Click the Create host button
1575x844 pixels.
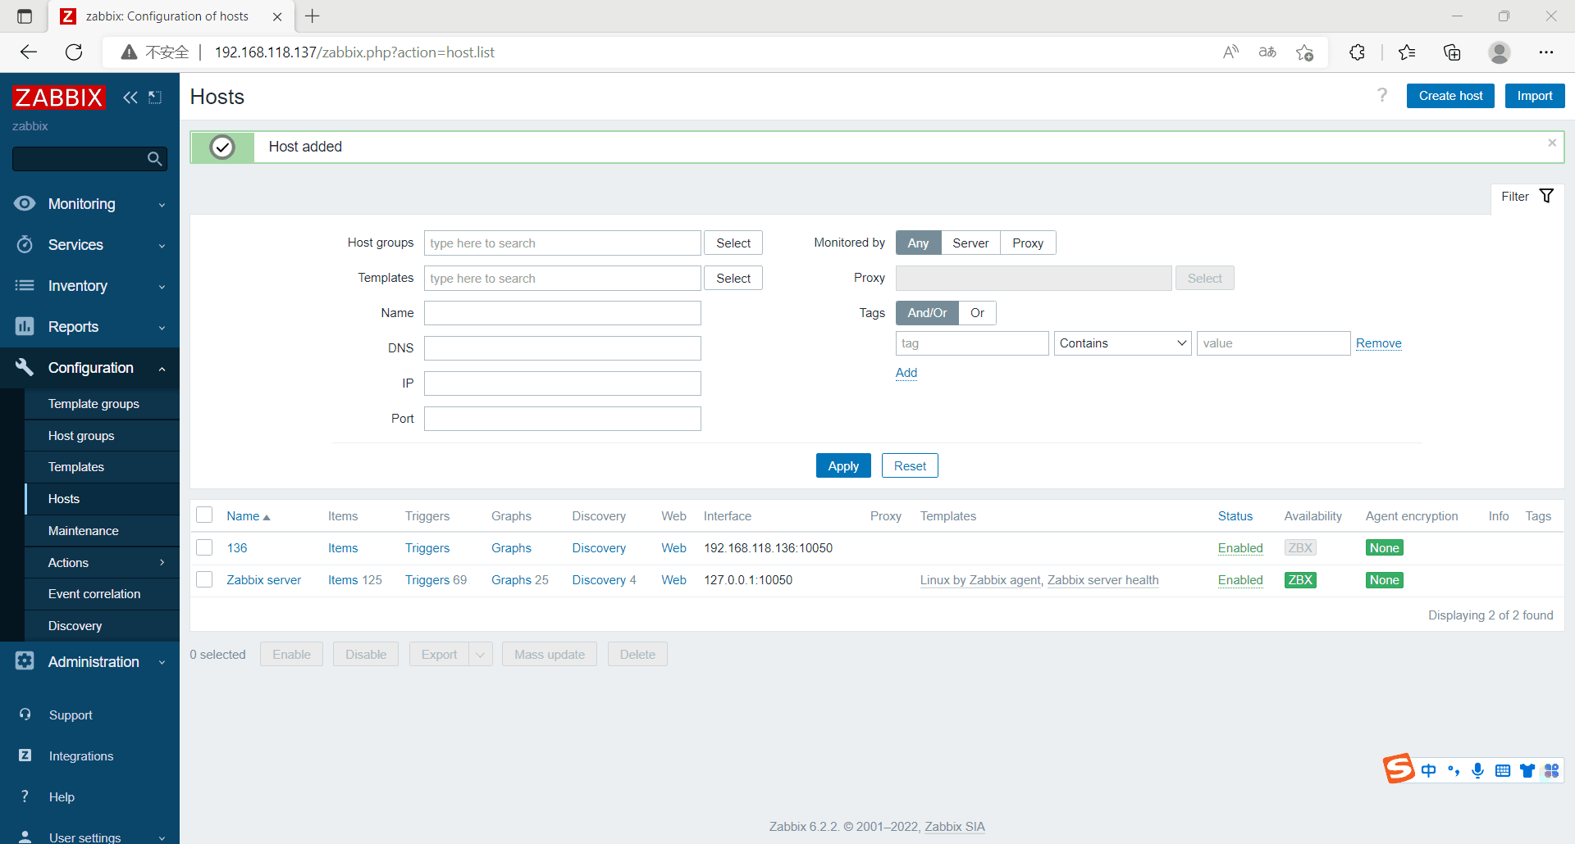coord(1450,96)
